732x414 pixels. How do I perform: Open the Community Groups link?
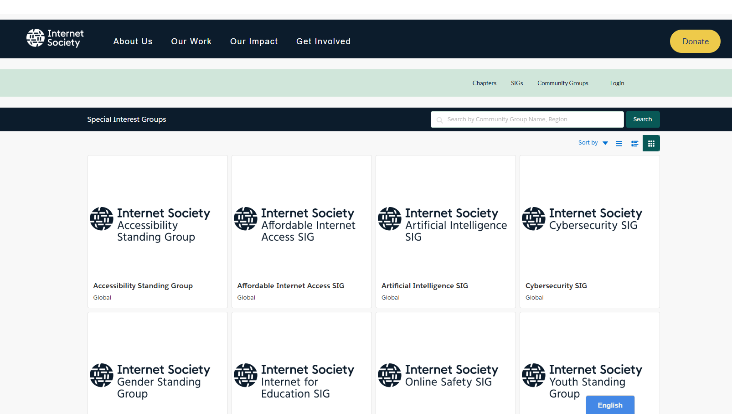562,83
